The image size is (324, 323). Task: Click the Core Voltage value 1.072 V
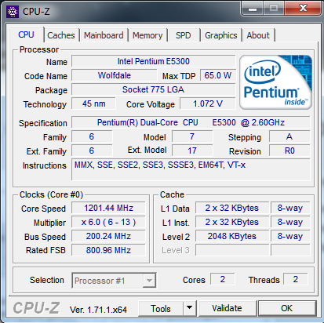click(x=208, y=103)
